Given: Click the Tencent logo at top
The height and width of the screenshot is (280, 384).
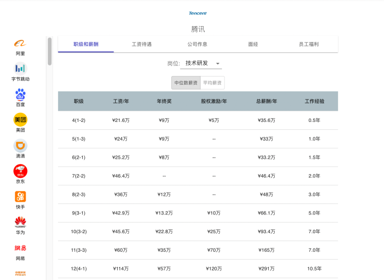Looking at the screenshot, I should click(198, 13).
